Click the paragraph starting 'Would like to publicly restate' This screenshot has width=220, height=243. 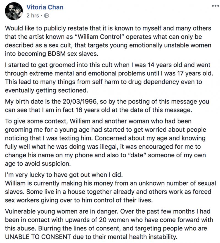(x=108, y=41)
